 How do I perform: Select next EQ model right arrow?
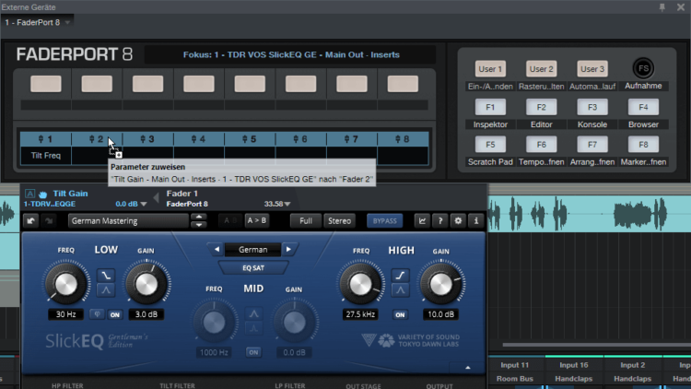pyautogui.click(x=288, y=250)
